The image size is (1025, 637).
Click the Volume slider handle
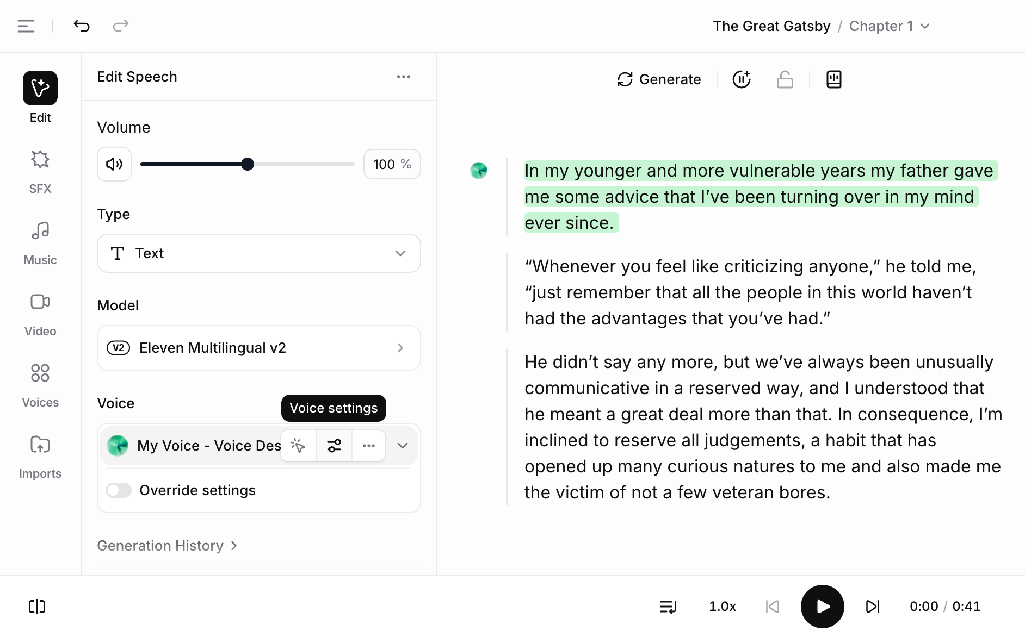(248, 164)
